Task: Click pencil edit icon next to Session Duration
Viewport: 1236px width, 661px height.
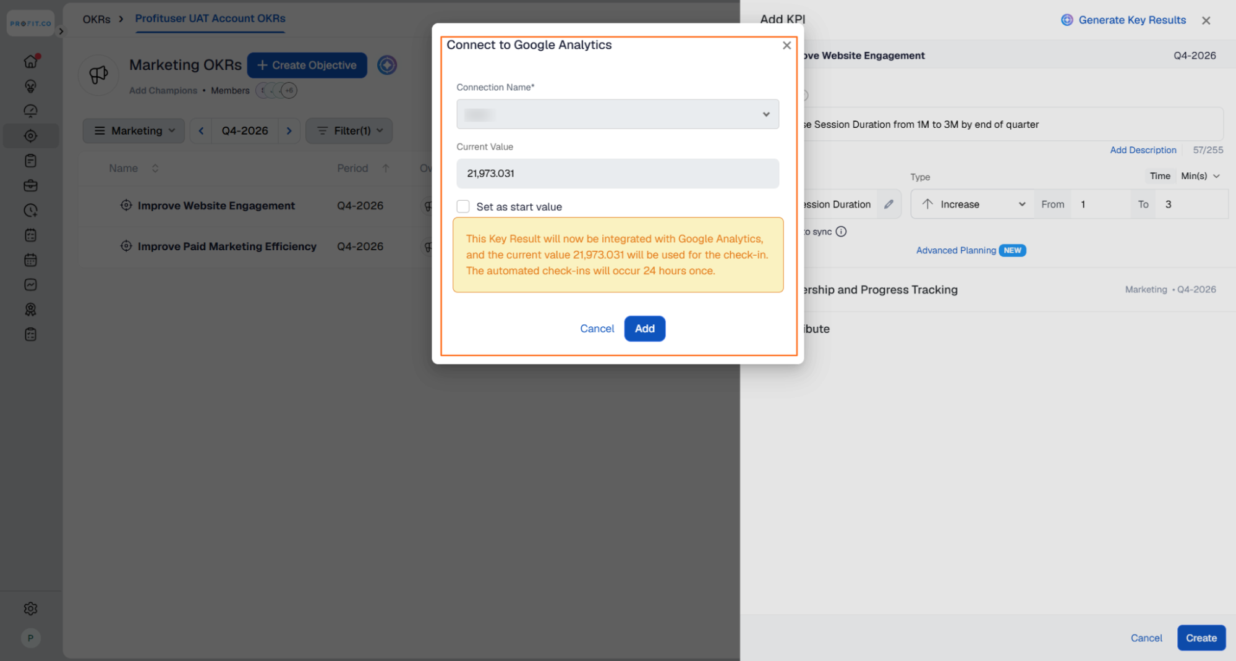Action: tap(889, 204)
